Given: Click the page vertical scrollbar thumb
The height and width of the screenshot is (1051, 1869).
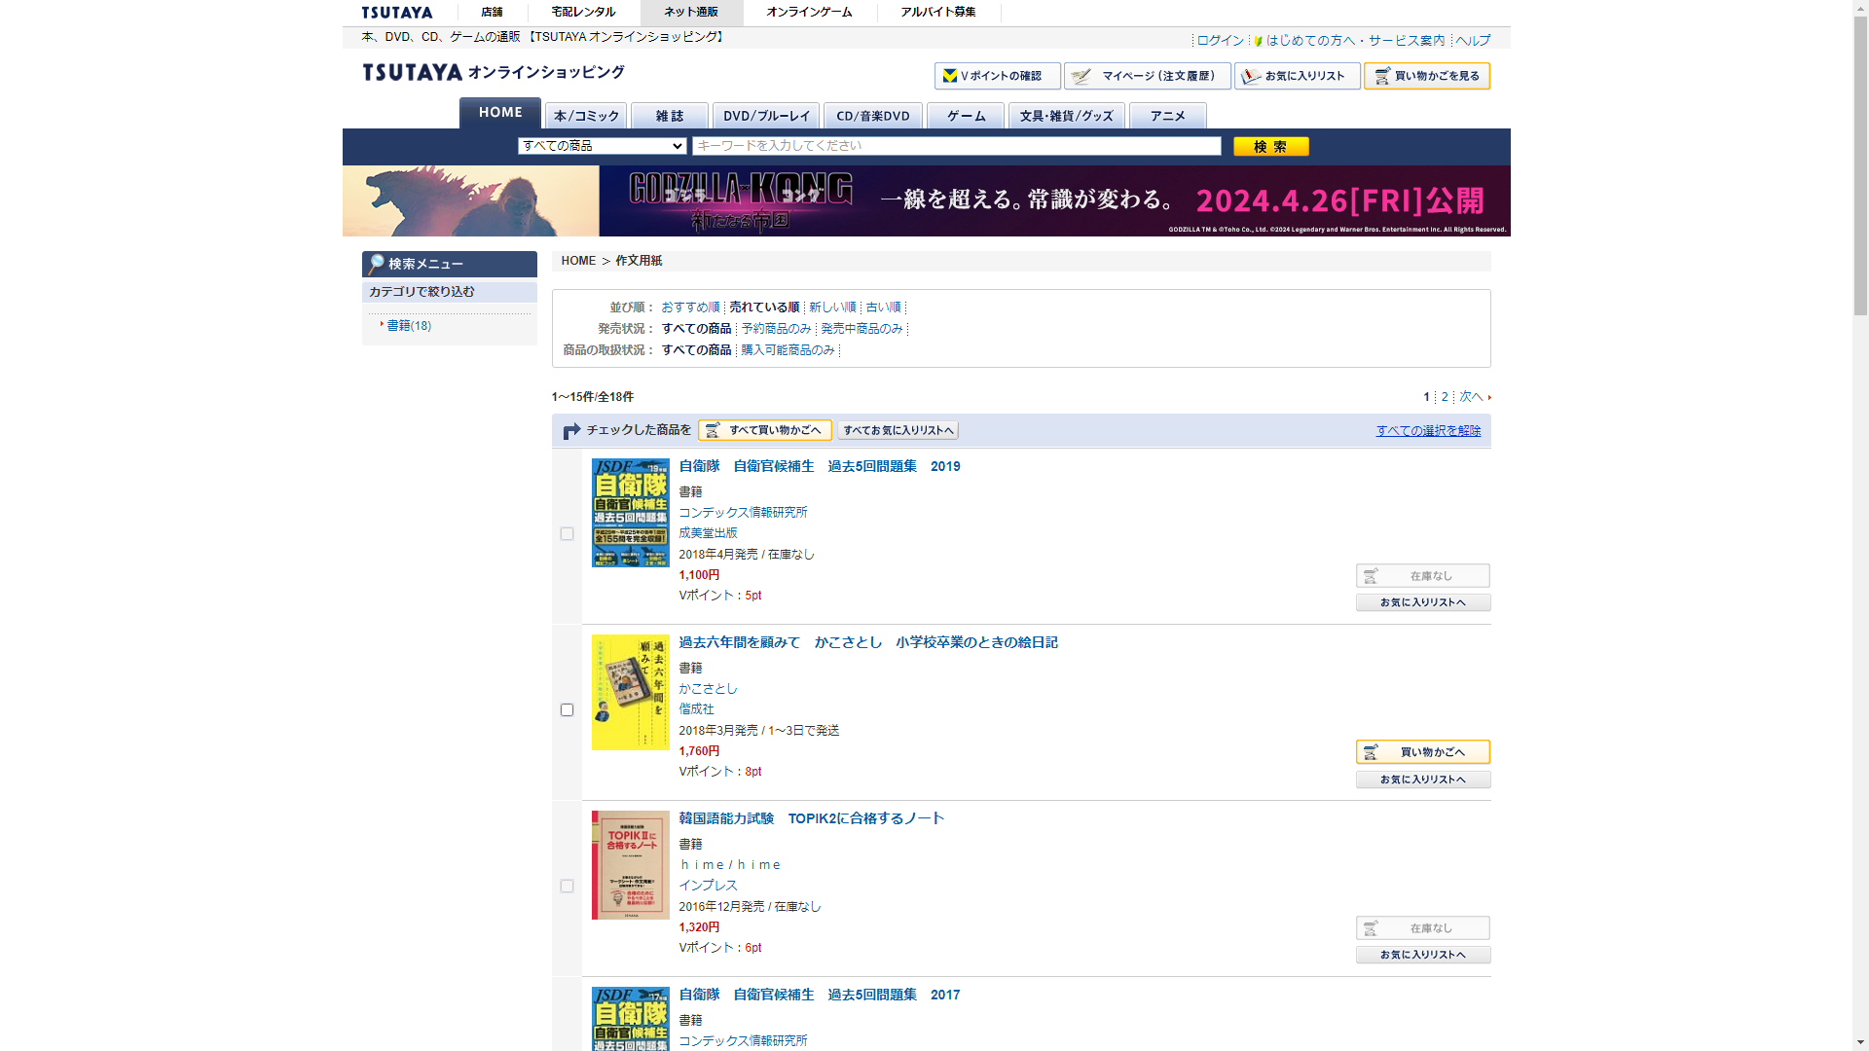Looking at the screenshot, I should tap(1859, 165).
